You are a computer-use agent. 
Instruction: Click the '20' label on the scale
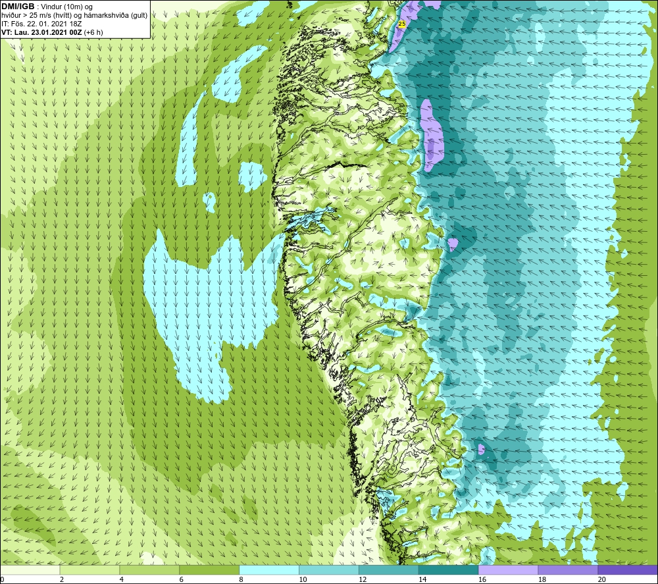click(602, 579)
